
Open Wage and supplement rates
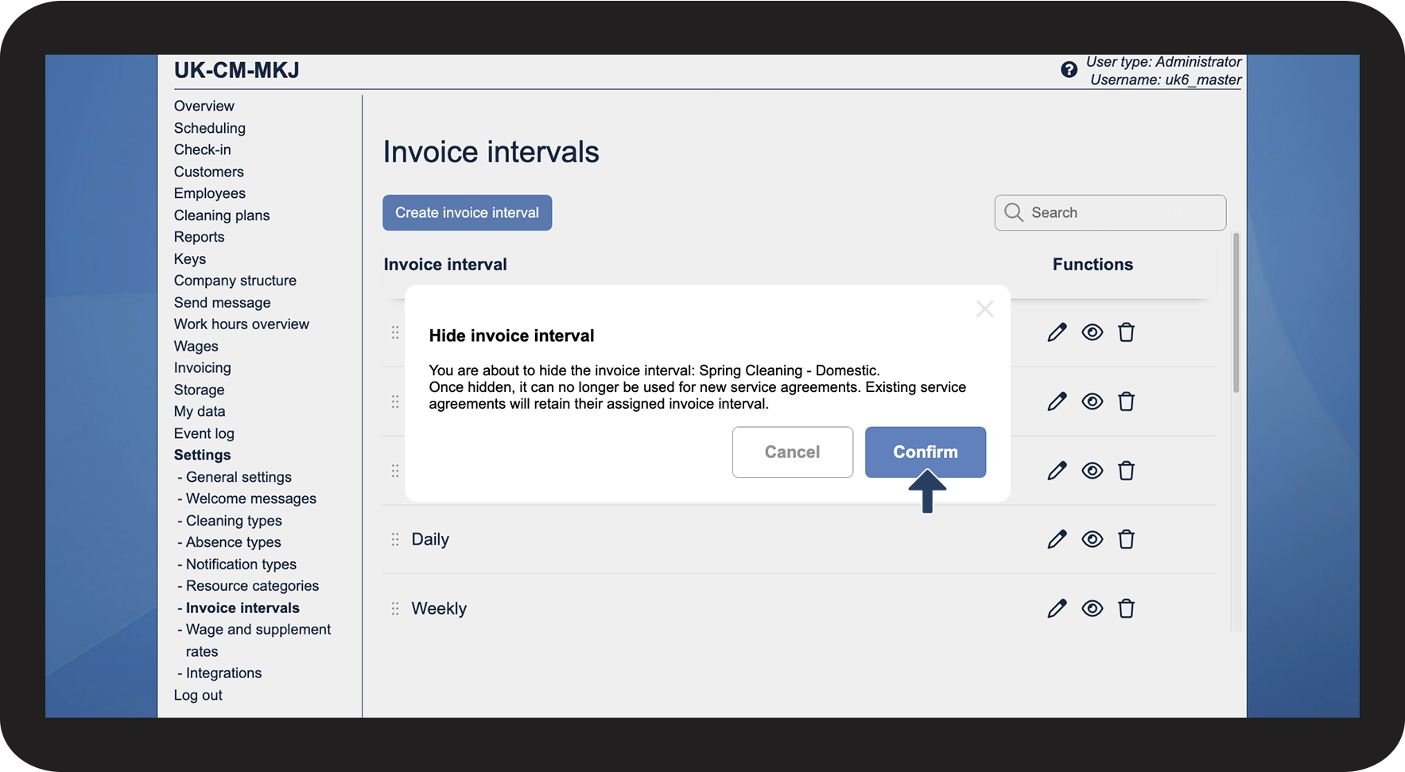tap(258, 630)
